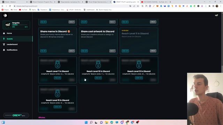Open the Reach Level 5 in Discord quest
The image size is (223, 125).
(139, 41)
